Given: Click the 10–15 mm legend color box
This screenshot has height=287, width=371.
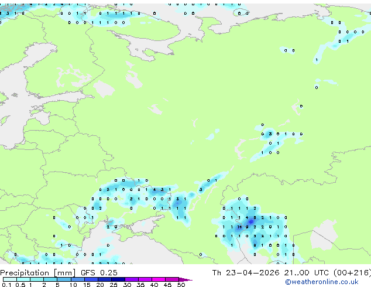Looking at the screenshot, I should click(77, 279).
